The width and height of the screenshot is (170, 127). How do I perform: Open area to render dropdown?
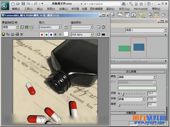click(17, 27)
